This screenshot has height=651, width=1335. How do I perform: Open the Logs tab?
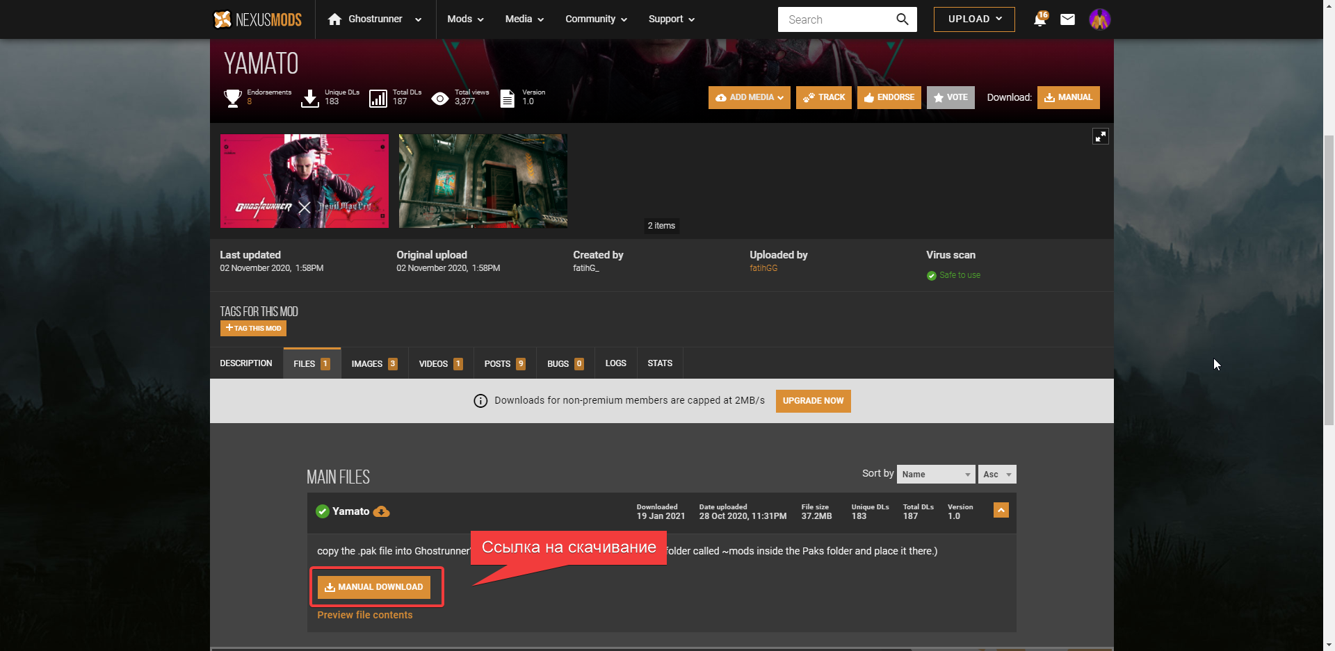[x=615, y=363]
